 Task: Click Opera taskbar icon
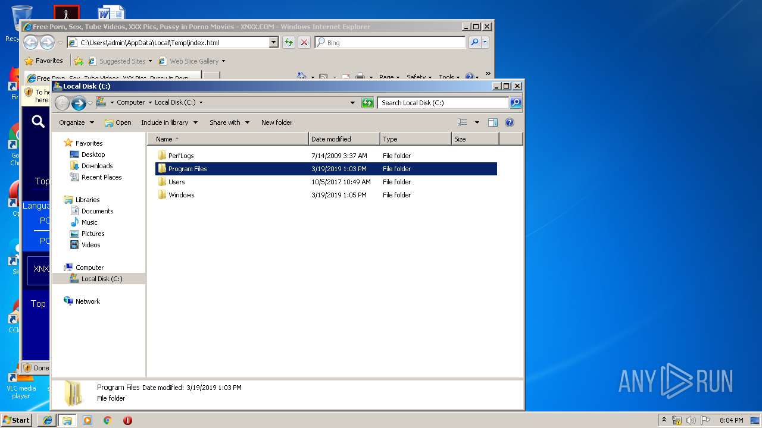127,420
